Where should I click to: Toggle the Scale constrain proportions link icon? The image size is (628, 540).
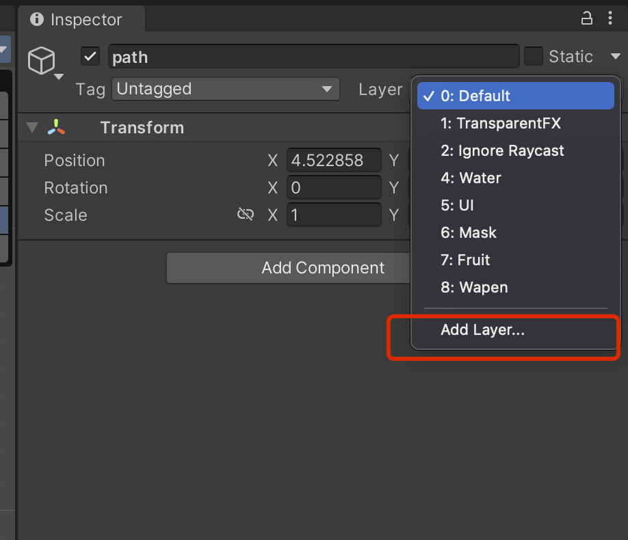pyautogui.click(x=245, y=215)
